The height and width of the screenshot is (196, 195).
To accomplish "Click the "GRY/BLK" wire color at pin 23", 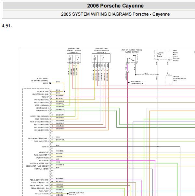I will coord(60,151).
